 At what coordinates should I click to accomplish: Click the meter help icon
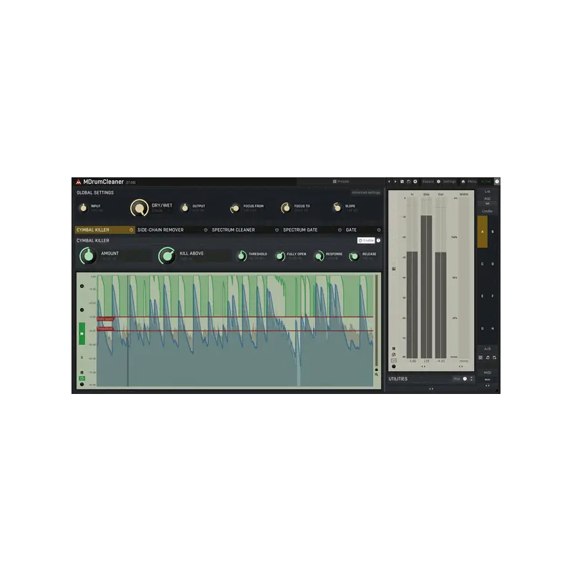[x=394, y=366]
